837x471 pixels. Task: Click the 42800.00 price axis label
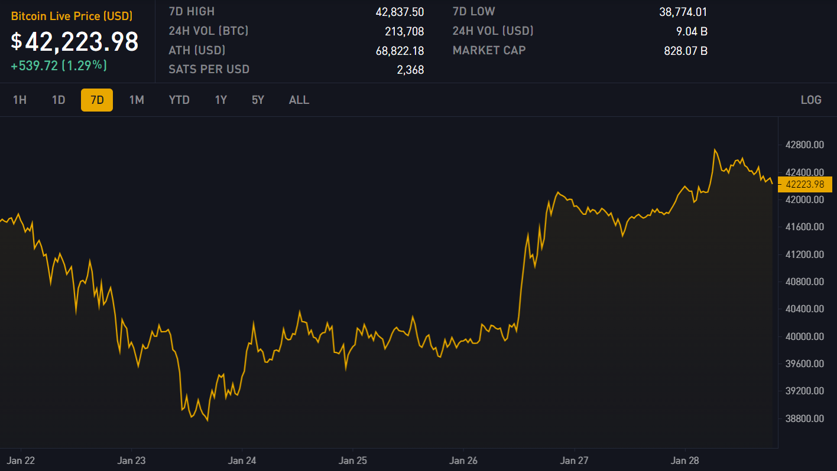tap(804, 145)
